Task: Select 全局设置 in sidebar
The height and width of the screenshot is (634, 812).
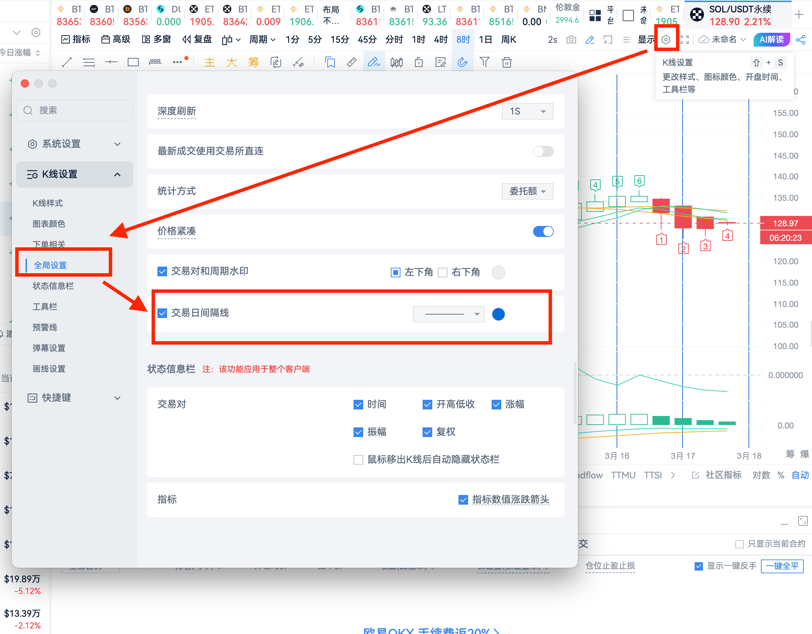Action: (50, 265)
